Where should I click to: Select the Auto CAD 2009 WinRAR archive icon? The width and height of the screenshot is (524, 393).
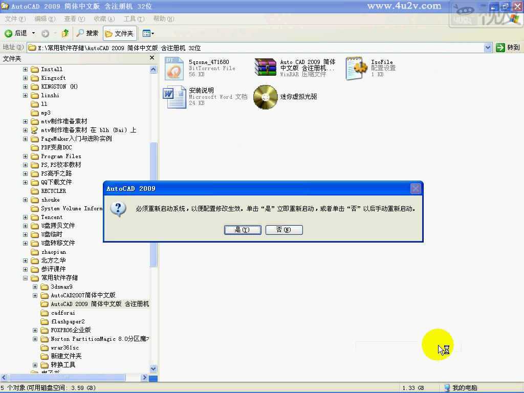pos(265,68)
